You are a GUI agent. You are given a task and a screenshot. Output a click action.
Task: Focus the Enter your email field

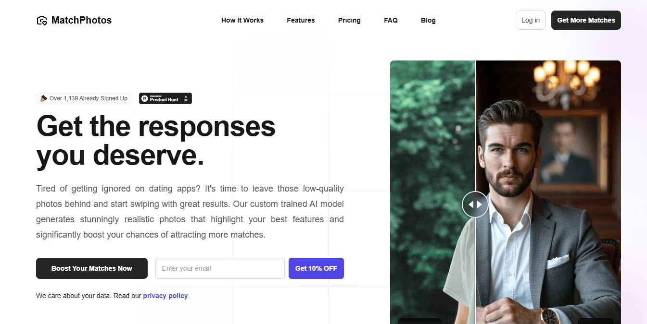(x=220, y=268)
